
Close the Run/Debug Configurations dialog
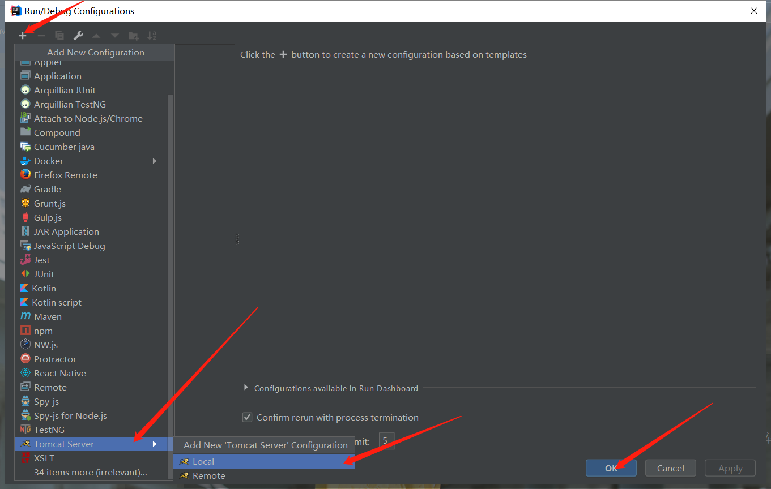[754, 11]
